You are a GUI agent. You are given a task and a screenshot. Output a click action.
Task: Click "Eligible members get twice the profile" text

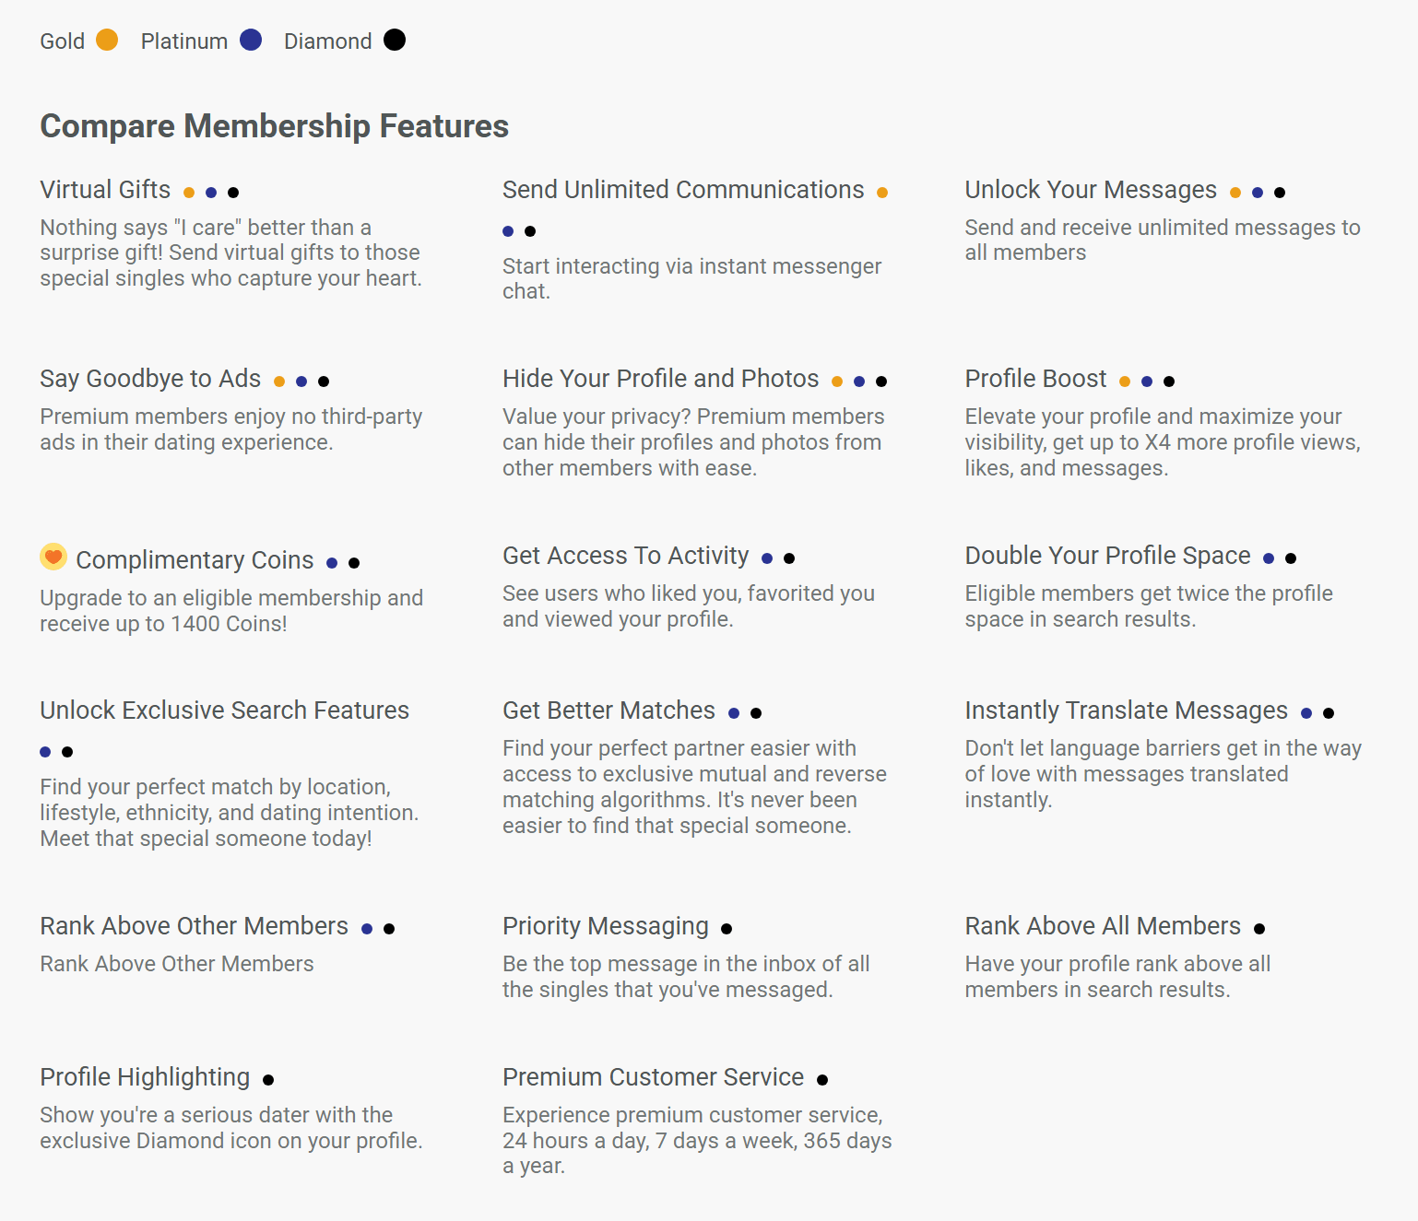[x=1149, y=606]
